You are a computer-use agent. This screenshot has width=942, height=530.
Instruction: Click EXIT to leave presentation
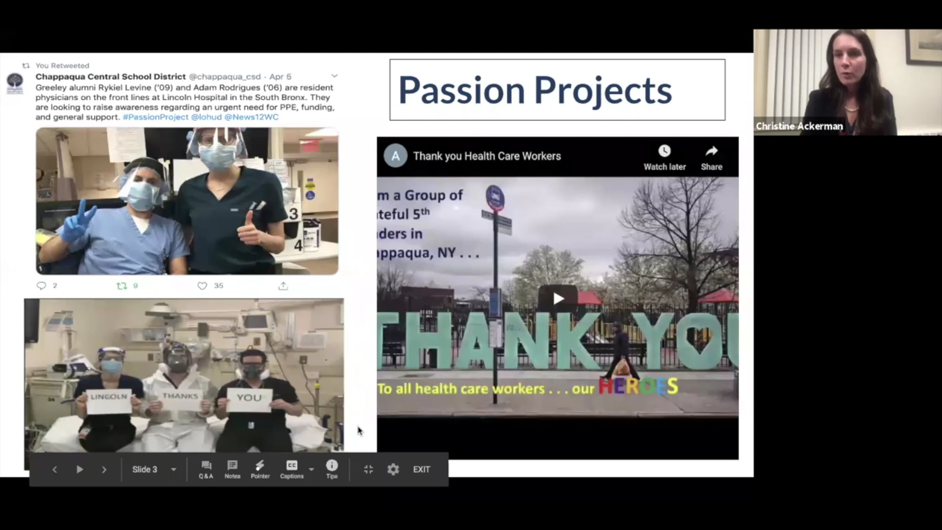(x=422, y=470)
